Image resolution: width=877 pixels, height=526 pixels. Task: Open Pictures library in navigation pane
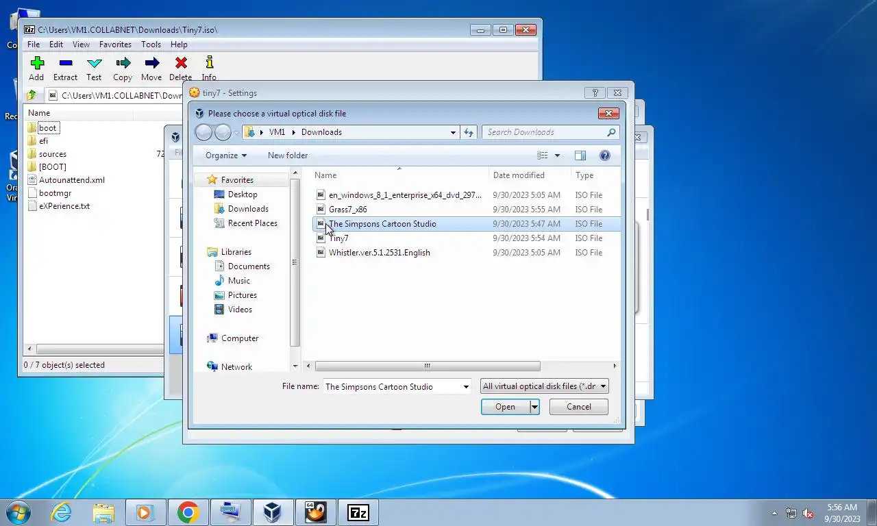tap(242, 295)
